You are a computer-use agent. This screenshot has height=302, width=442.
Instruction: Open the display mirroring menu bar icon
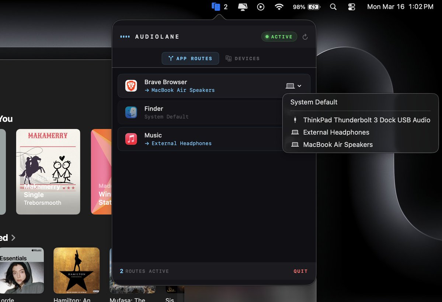pyautogui.click(x=243, y=7)
